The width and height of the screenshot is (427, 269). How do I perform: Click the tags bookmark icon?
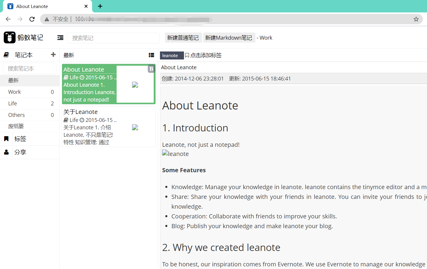(6, 138)
